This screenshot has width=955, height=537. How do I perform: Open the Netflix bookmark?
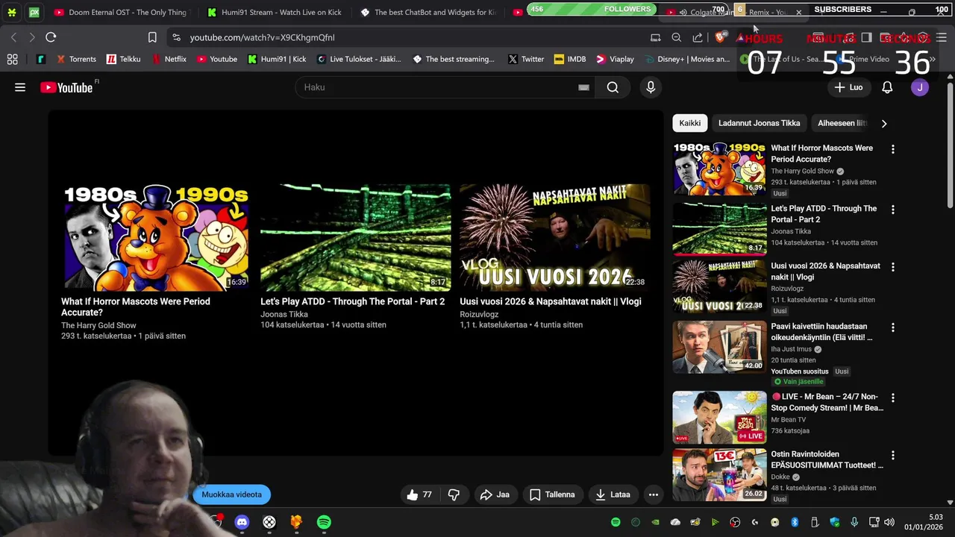click(x=169, y=59)
